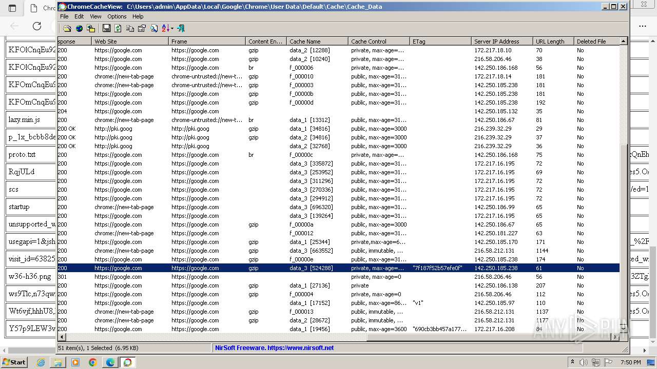
Task: Sort by the Server IP Address column header
Action: click(502, 42)
